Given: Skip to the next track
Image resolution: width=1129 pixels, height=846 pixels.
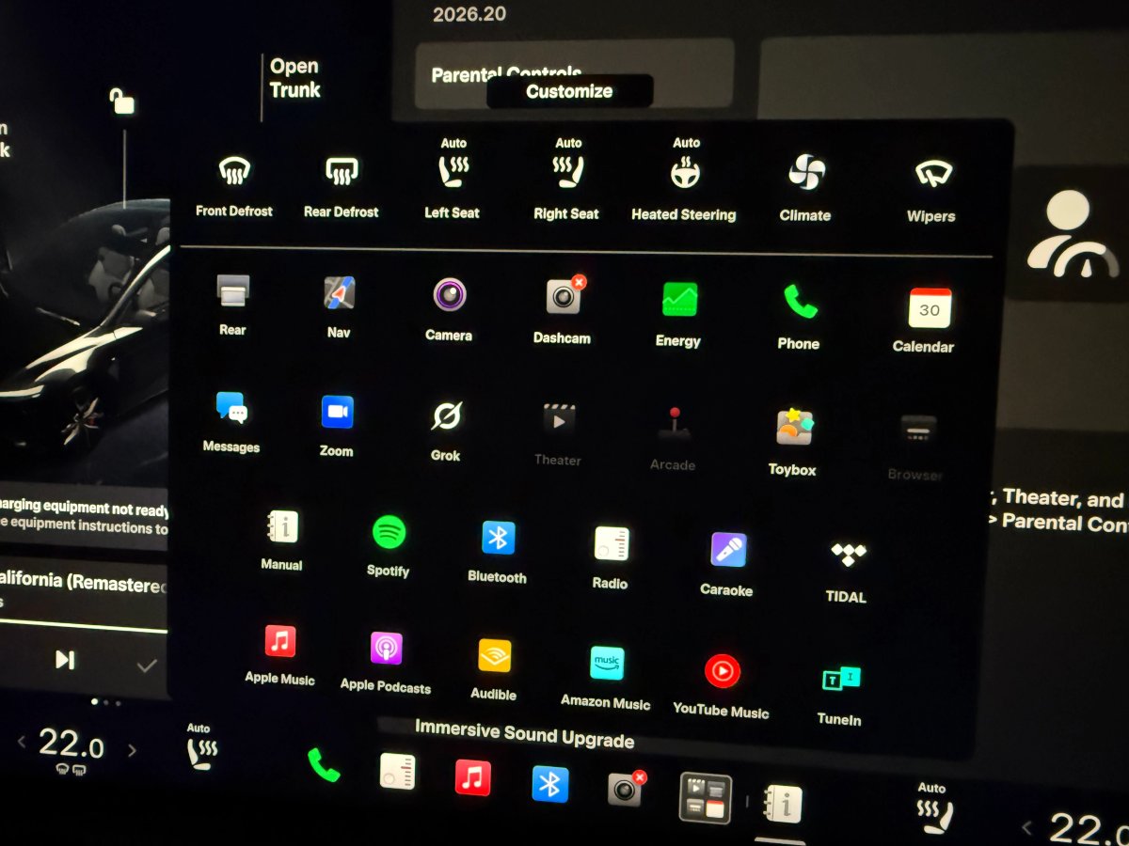Looking at the screenshot, I should coord(65,660).
